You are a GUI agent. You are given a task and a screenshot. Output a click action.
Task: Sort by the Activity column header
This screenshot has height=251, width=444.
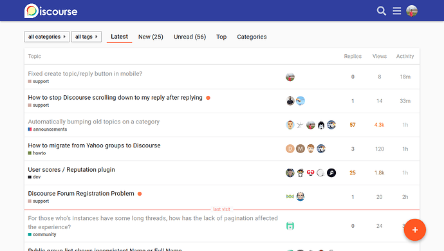tap(405, 56)
